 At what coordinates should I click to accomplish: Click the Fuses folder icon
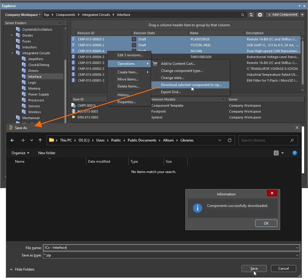[18, 41]
